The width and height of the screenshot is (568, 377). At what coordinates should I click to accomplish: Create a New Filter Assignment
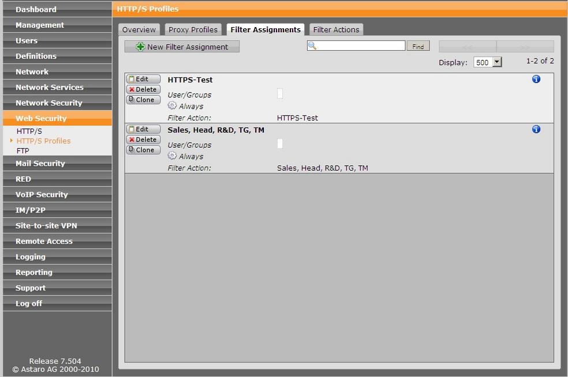[x=182, y=47]
